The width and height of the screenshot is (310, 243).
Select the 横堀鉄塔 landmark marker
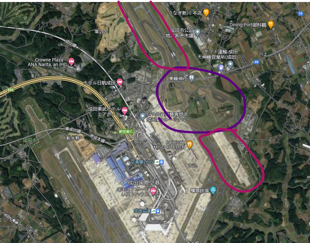click(213, 190)
